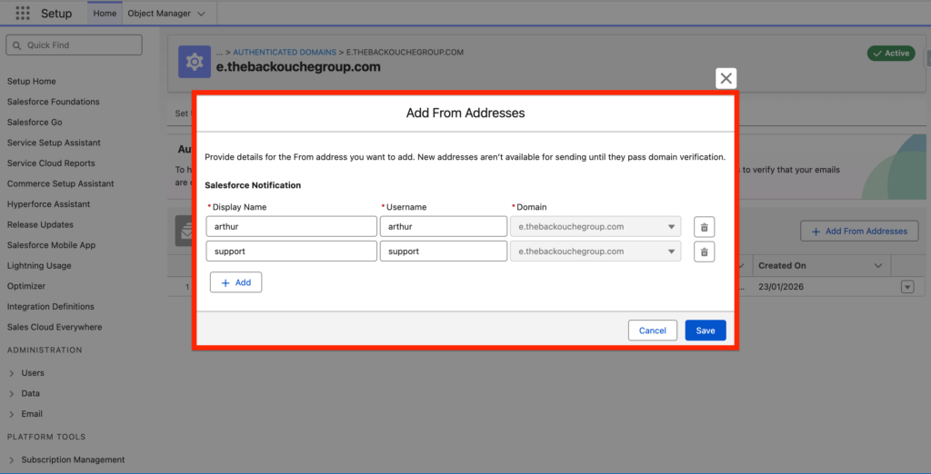Screen dimensions: 931x474
Task: Edit the Display Name field containing arthur
Action: click(x=291, y=227)
